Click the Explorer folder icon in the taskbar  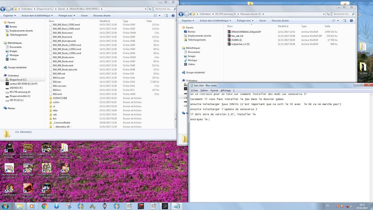[20, 206]
